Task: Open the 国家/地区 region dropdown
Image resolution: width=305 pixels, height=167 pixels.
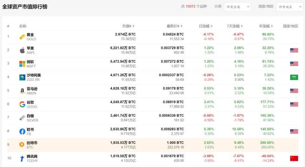Action: [290, 7]
